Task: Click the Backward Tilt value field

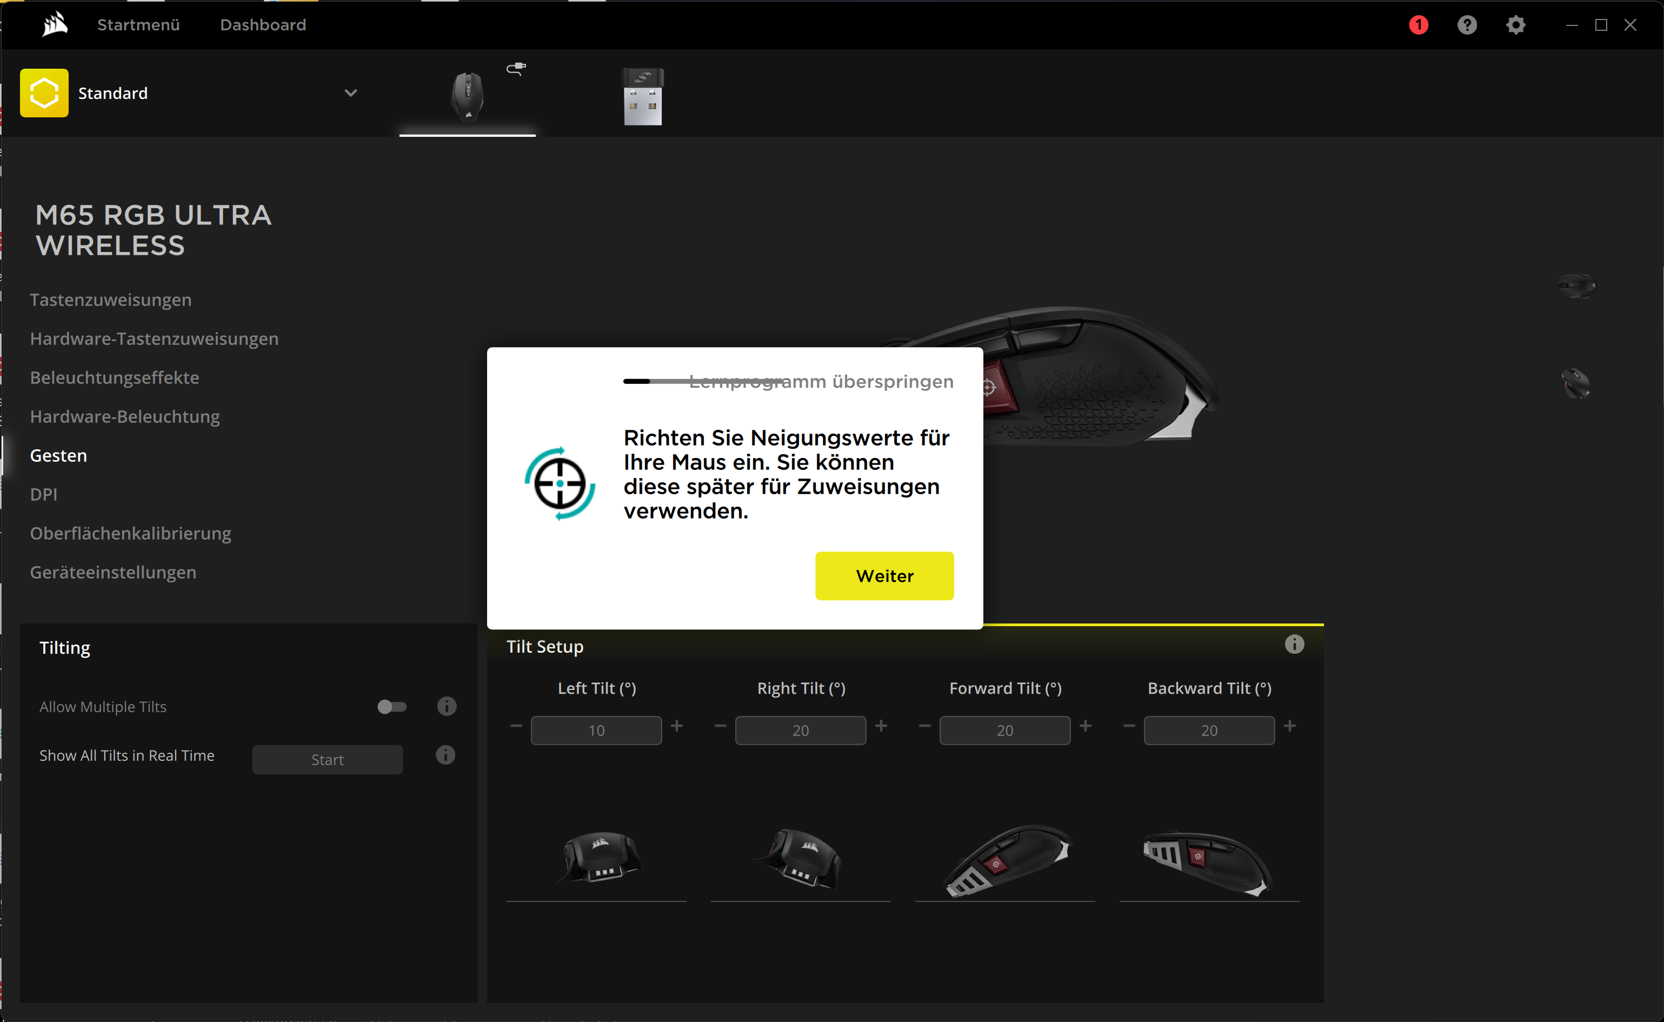Action: [1209, 731]
